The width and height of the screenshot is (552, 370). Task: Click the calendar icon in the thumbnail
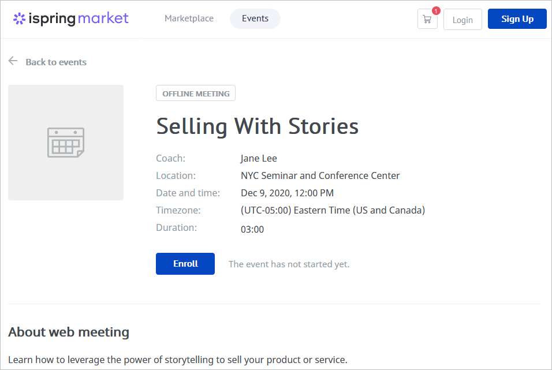(66, 143)
